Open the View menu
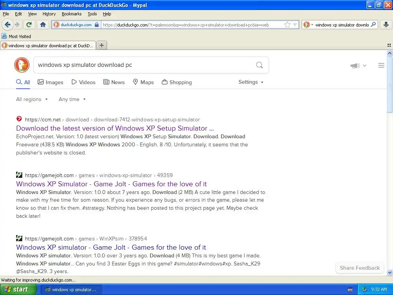Viewport: 393px width, 295px height. click(32, 14)
